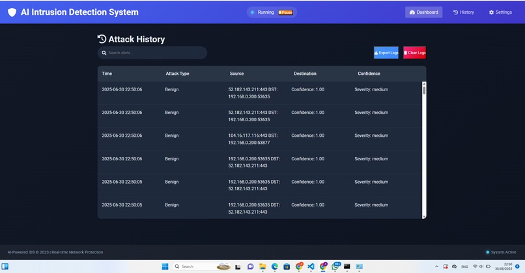Open the Windows Start menu

(165, 266)
